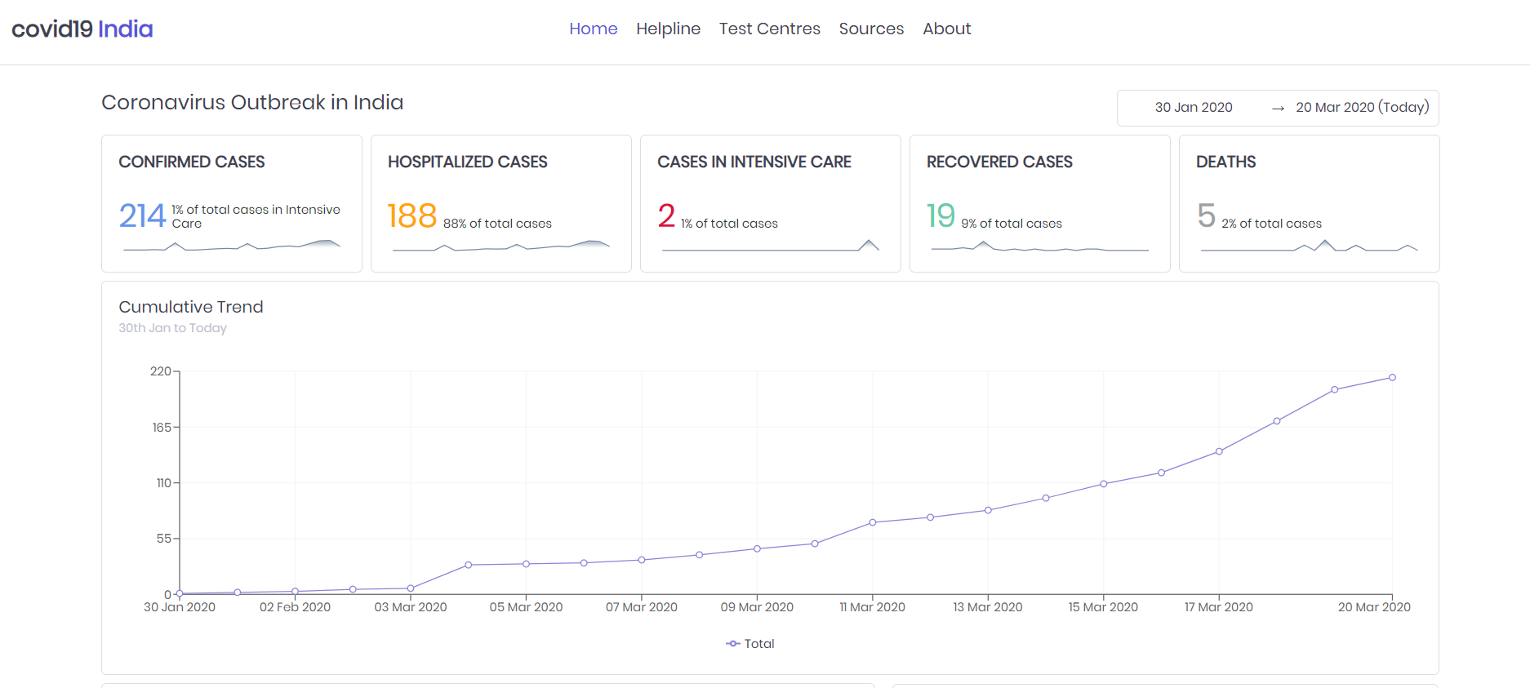Go to the Home nav link

pos(594,29)
